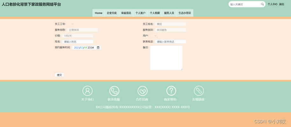The image size is (291, 127).
Task: Open the 个人账户 menu item
Action: coord(140,13)
